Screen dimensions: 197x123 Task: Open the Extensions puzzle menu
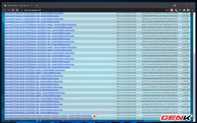click(184, 10)
